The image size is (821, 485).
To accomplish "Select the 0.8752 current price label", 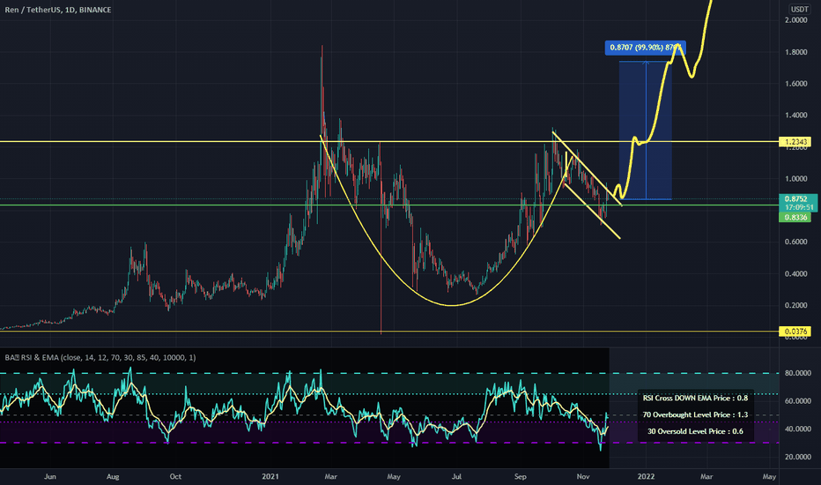I will tap(796, 198).
